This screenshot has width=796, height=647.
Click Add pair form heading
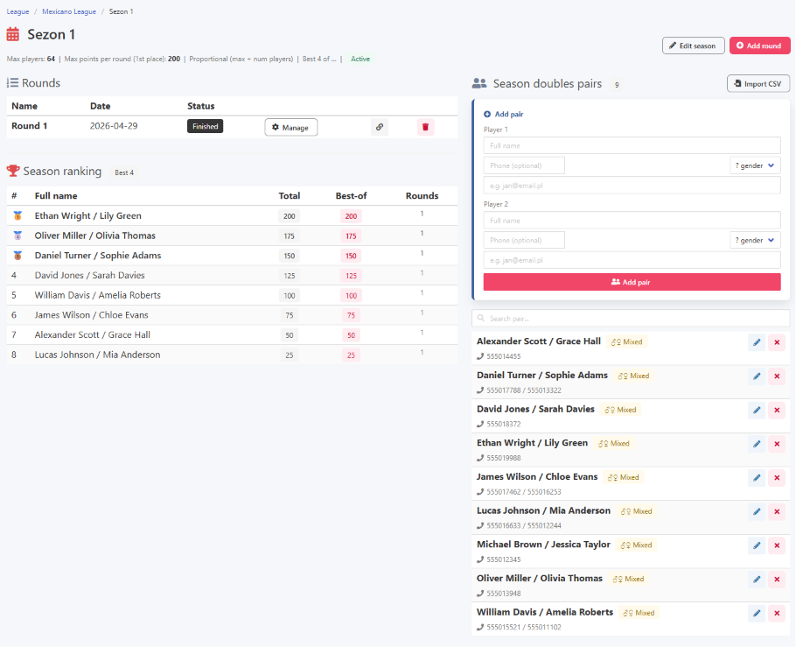coord(504,114)
